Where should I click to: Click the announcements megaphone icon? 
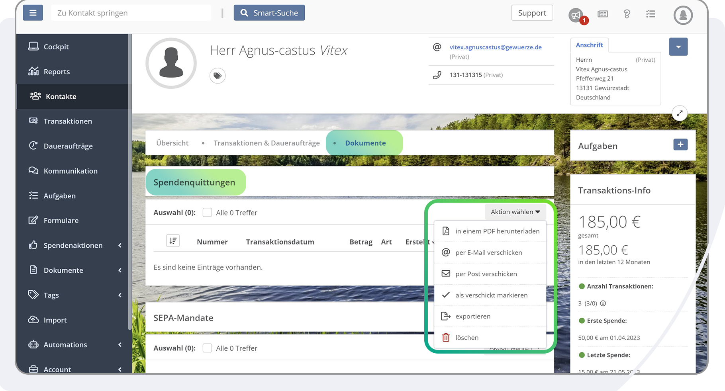[x=576, y=15]
